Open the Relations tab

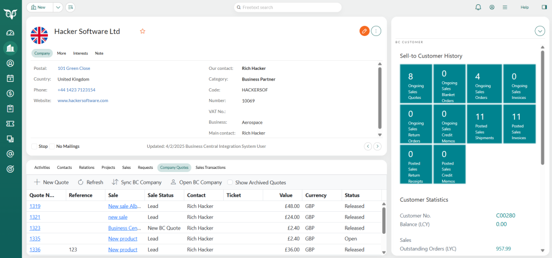click(87, 168)
